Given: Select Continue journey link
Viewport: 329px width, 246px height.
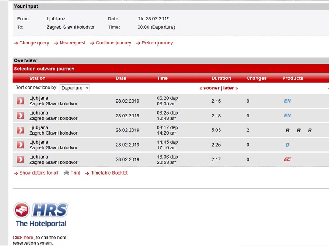Looking at the screenshot, I should (113, 43).
